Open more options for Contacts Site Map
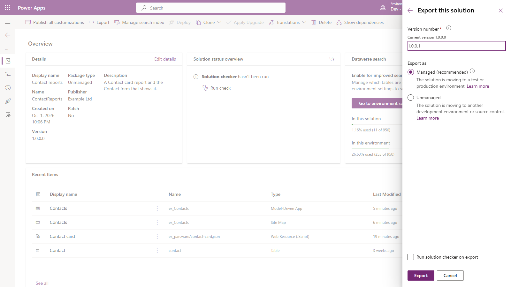This screenshot has height=287, width=511. 157,223
